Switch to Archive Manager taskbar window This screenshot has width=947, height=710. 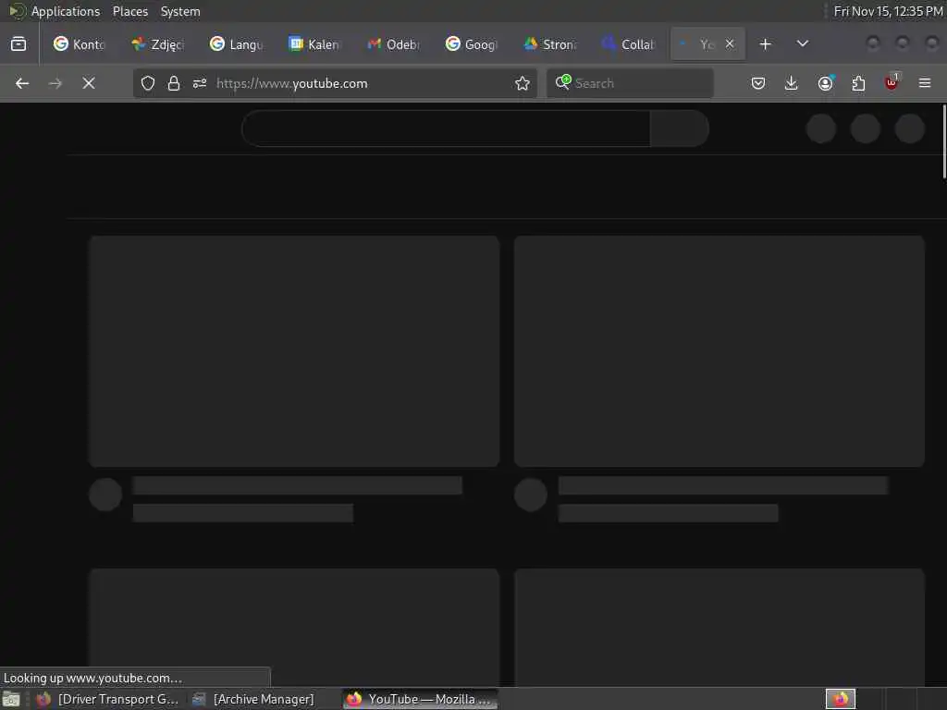pyautogui.click(x=253, y=699)
